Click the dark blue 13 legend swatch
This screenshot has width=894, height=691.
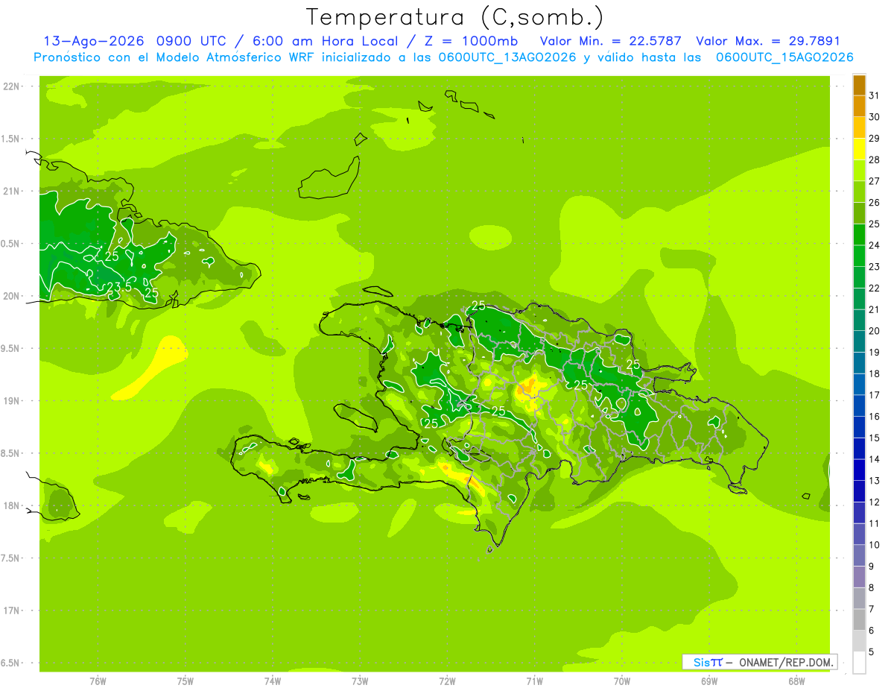(859, 470)
